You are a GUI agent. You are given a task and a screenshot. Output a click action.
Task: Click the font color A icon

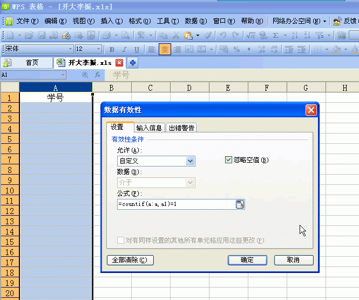pyautogui.click(x=355, y=49)
